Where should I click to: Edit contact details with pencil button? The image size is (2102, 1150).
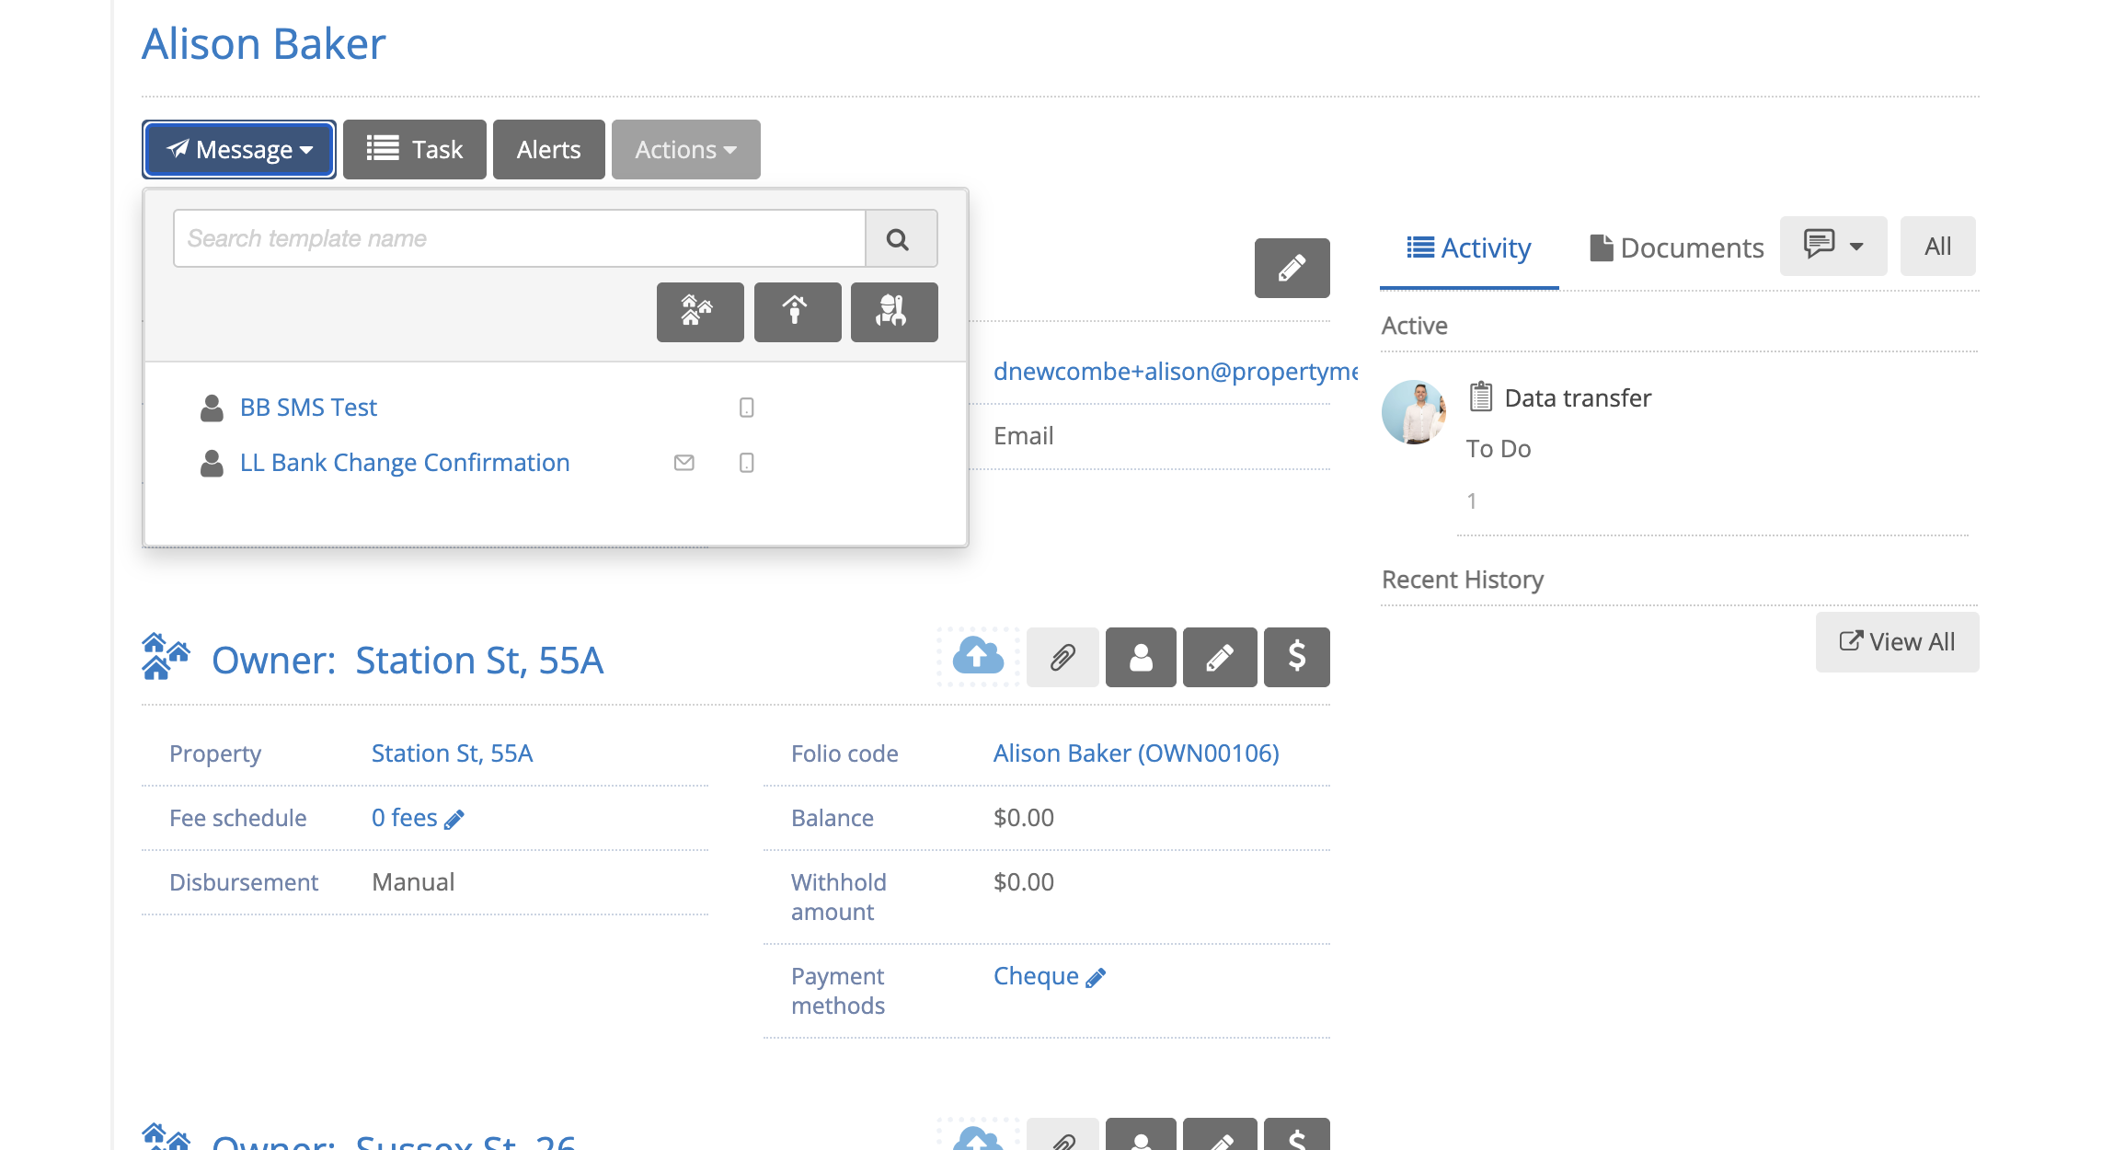1292,268
